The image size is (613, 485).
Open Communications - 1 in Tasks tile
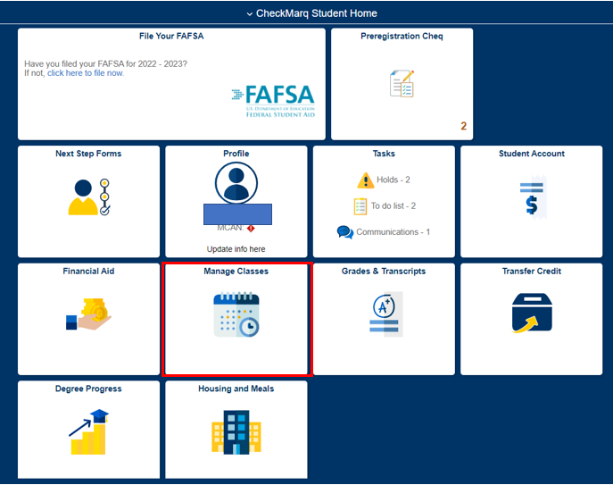(x=393, y=232)
